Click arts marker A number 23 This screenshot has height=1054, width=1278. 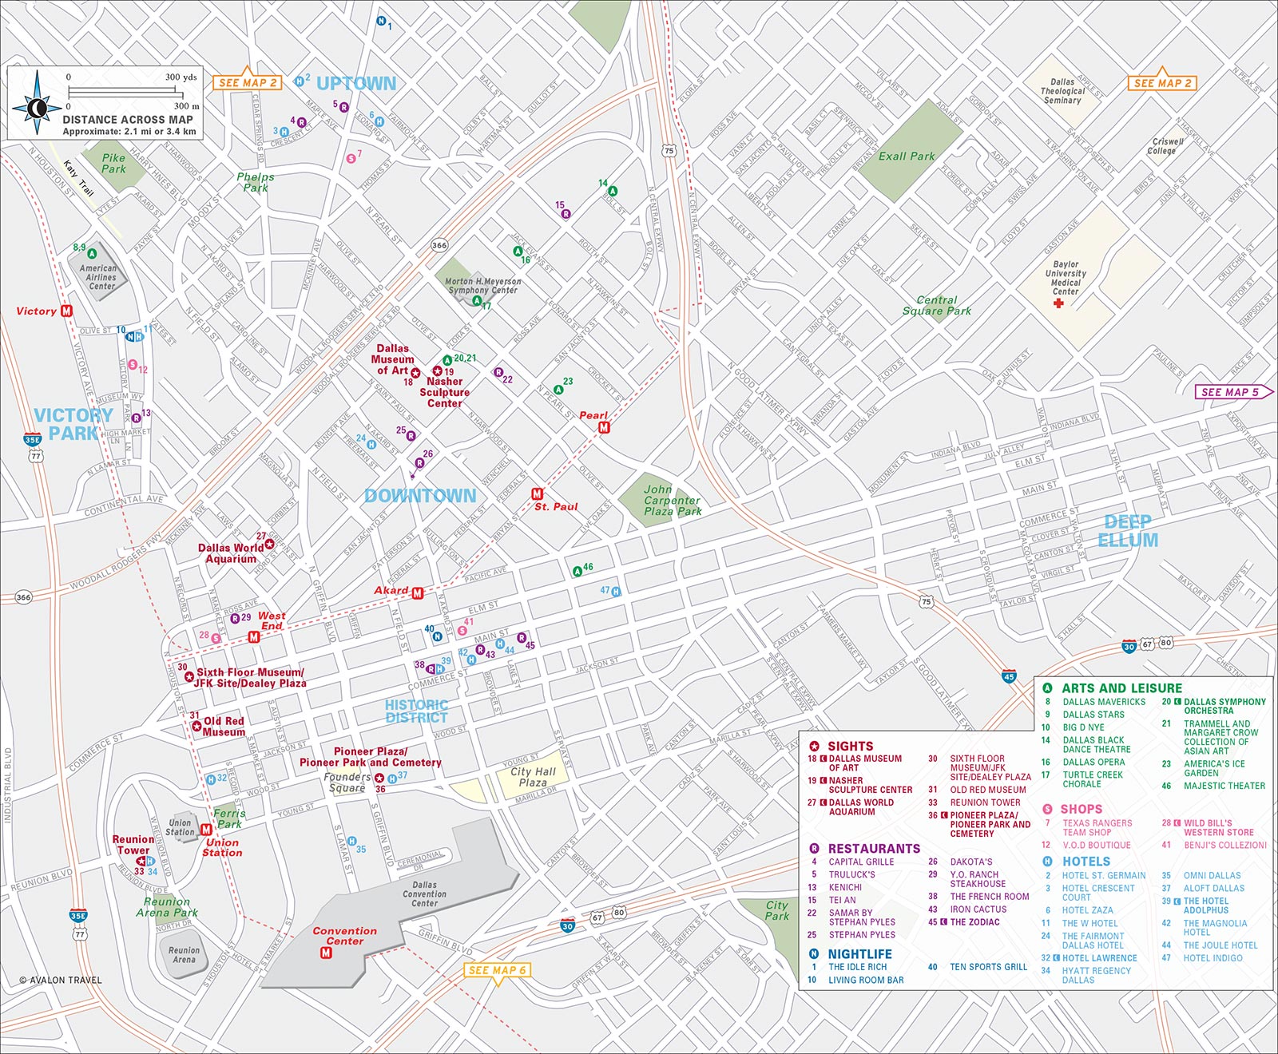[x=558, y=390]
